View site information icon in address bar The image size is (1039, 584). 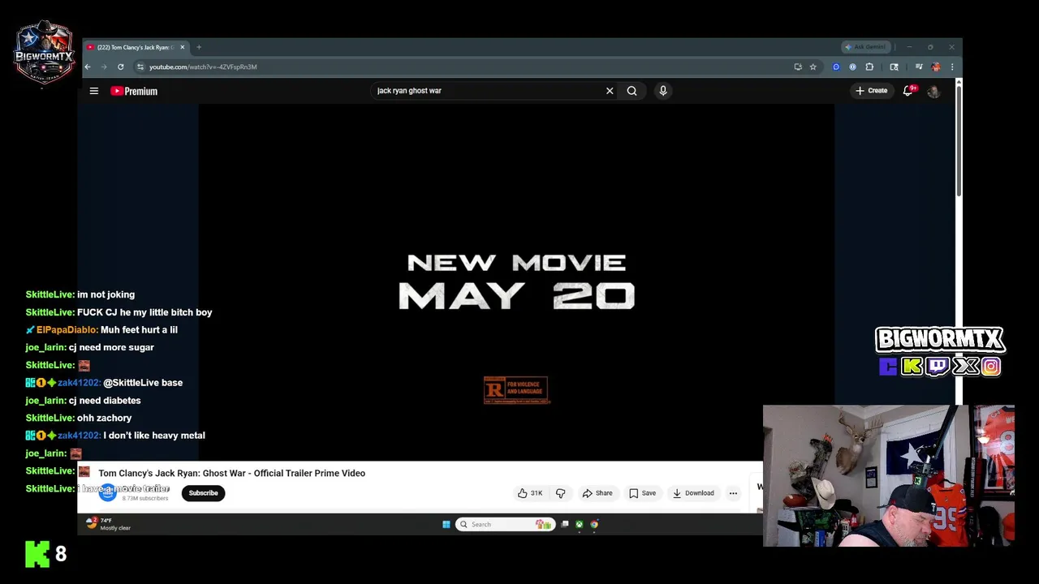140,67
